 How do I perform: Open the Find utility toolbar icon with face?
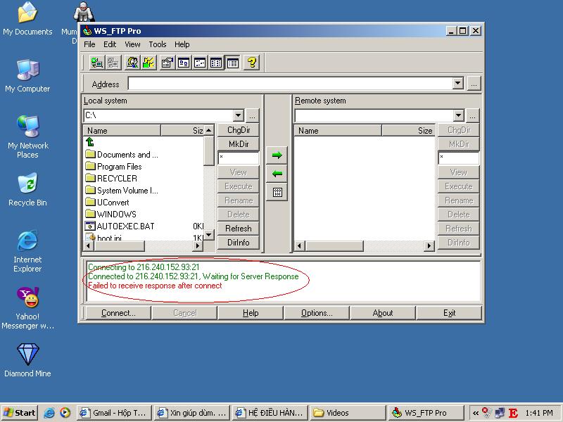[132, 63]
